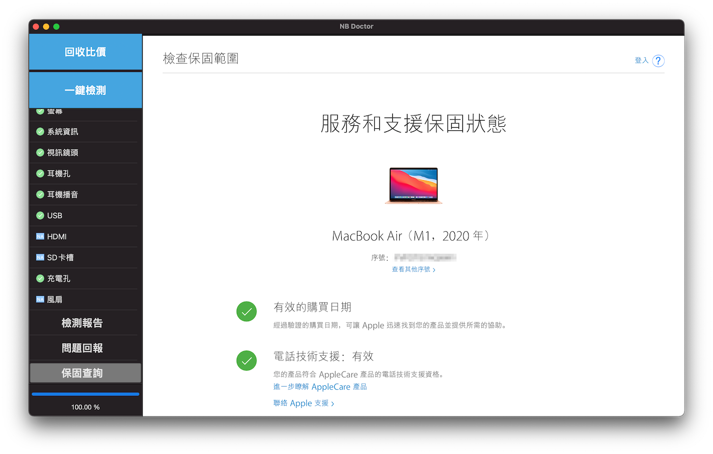Close the NB Doctor window
Image resolution: width=713 pixels, height=454 pixels.
36,26
